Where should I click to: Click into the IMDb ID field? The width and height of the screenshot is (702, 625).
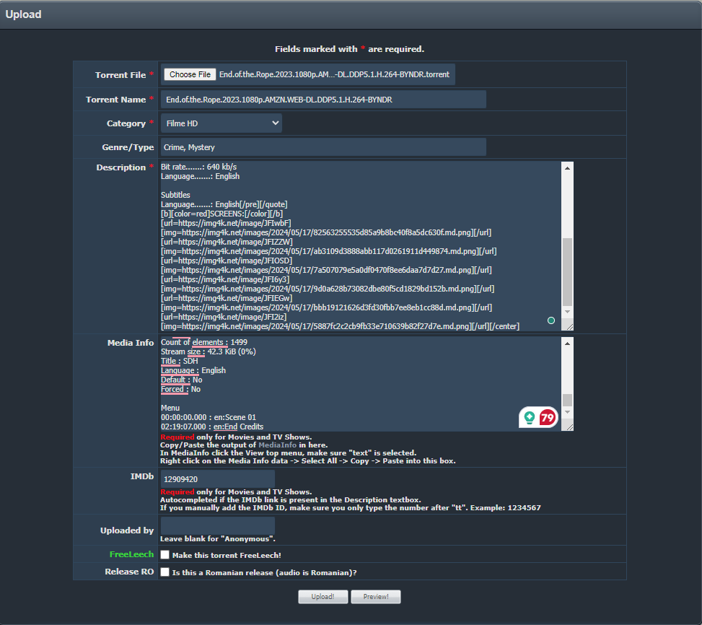click(x=217, y=478)
